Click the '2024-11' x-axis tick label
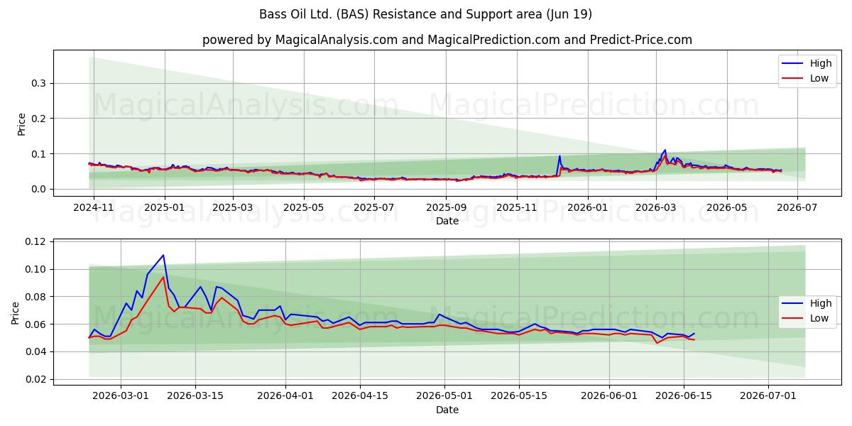The width and height of the screenshot is (852, 426). pos(94,207)
